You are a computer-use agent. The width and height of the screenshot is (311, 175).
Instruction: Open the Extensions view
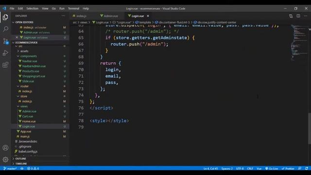[x=5, y=65]
